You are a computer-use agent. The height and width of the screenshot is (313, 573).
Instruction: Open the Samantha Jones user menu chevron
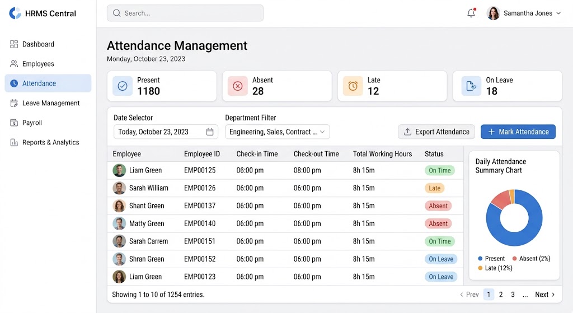click(x=558, y=13)
